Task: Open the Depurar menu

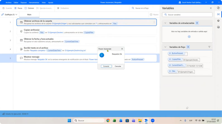Action: tap(23, 2)
